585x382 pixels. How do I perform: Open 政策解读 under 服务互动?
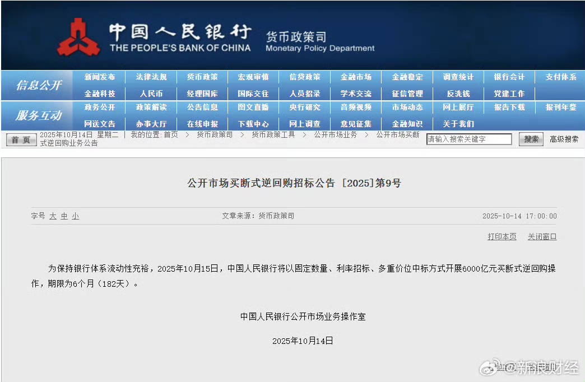[151, 107]
